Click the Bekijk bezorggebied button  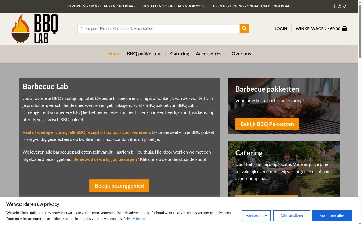[119, 186]
